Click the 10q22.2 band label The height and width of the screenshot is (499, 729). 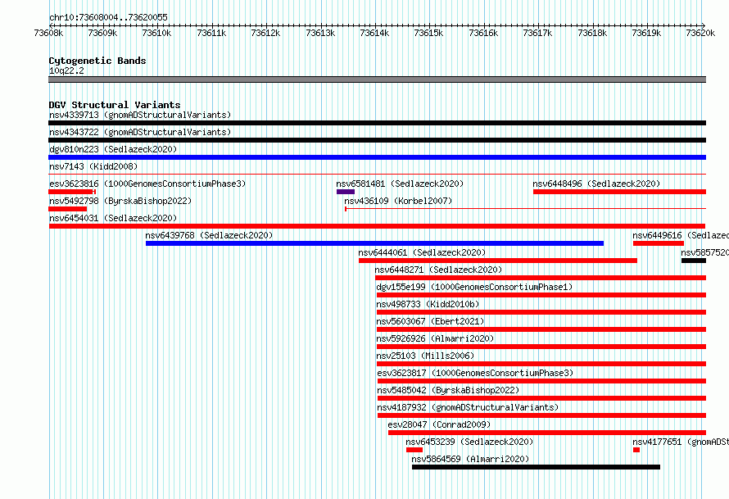pos(66,70)
